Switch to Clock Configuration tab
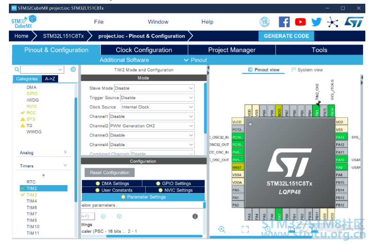370x245 pixels. [x=144, y=50]
